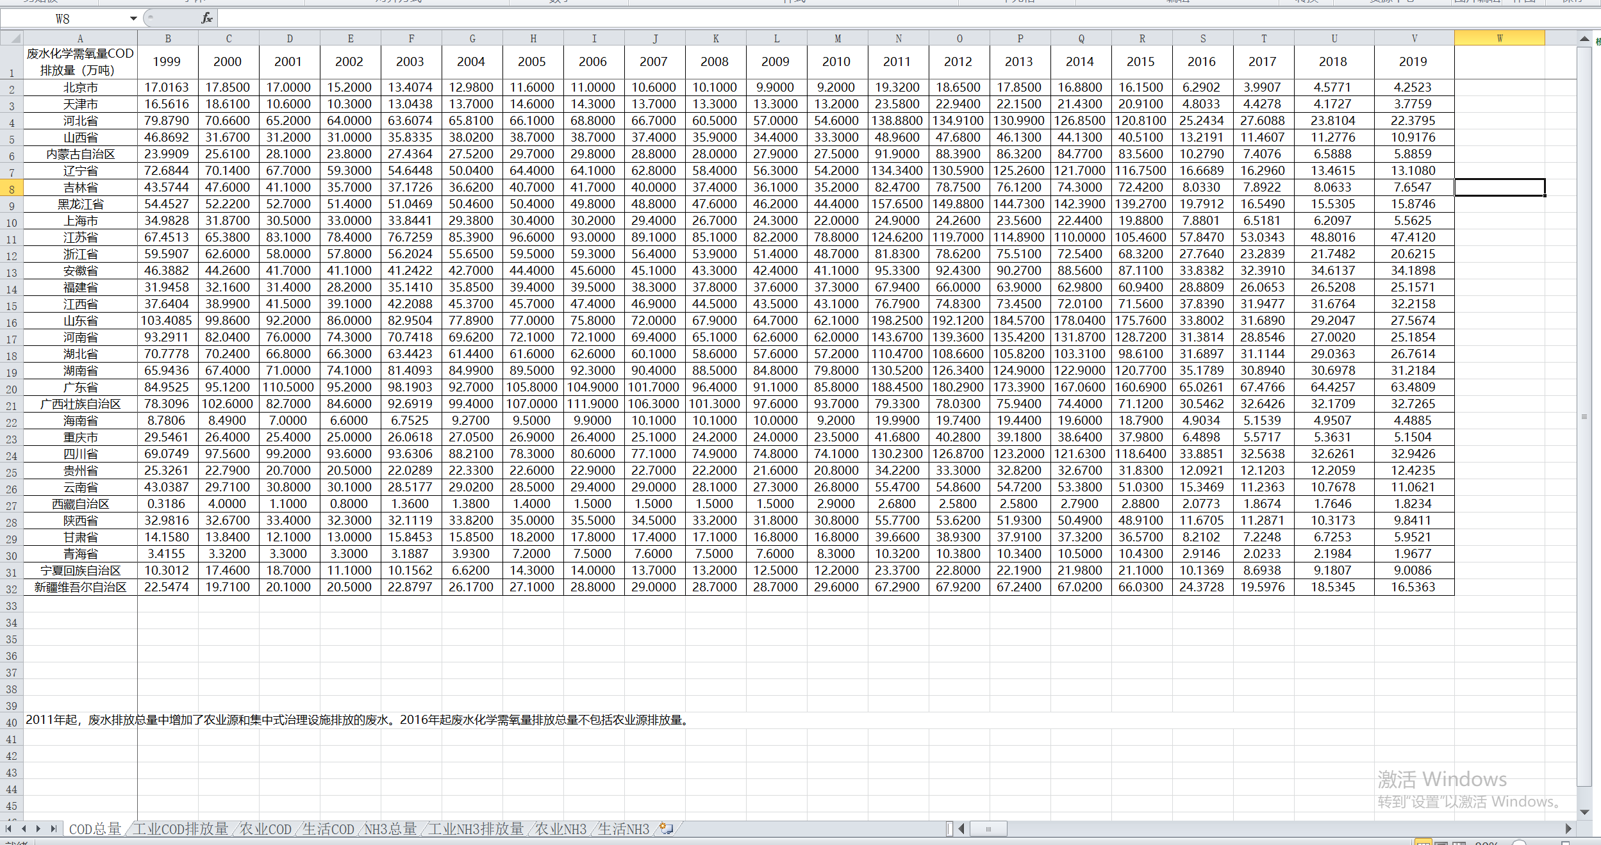This screenshot has width=1601, height=845.
Task: Jump to last sheet tab arrow
Action: pos(54,828)
